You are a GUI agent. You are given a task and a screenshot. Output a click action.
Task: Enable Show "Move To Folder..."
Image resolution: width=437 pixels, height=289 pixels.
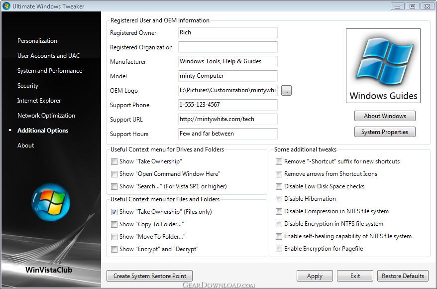(114, 237)
